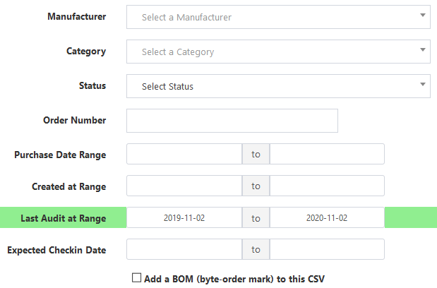Open the Select Status dropdown
Image resolution: width=437 pixels, height=288 pixels.
[278, 86]
